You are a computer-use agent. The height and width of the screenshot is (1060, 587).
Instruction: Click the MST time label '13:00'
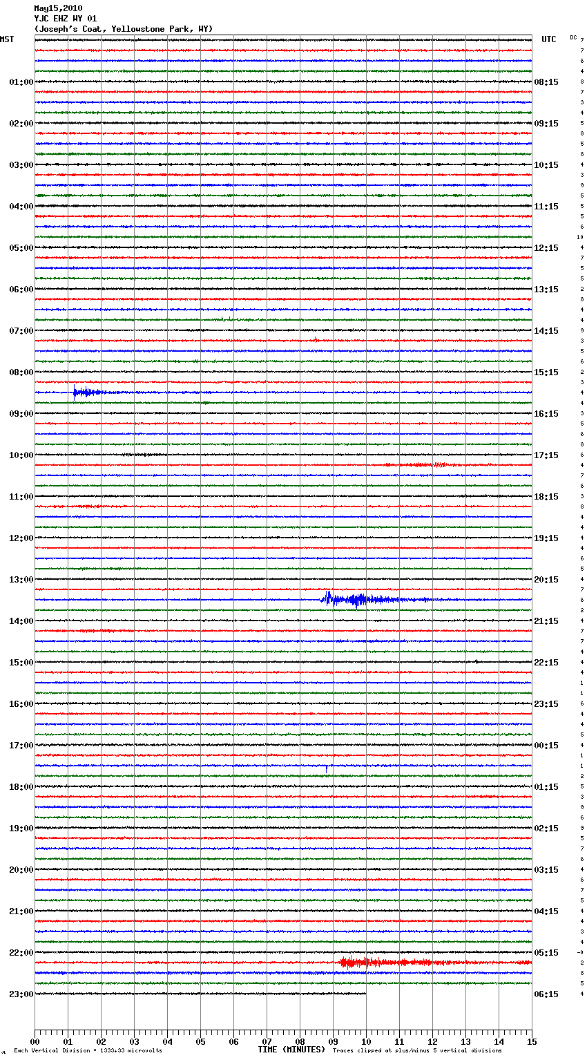tap(21, 580)
